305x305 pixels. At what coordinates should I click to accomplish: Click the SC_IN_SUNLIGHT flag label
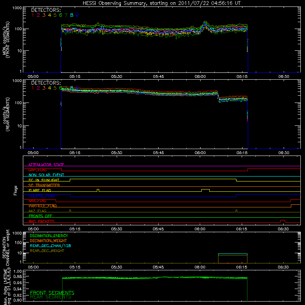click(x=44, y=180)
